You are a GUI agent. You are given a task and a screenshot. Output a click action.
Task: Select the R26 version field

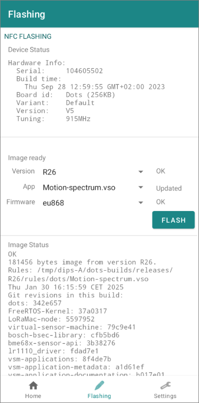click(93, 172)
